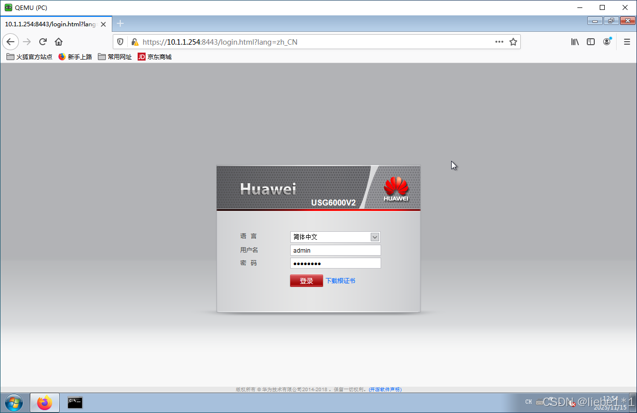Viewport: 637px width, 413px height.
Task: Show the connection security lock warning icon
Action: (134, 42)
